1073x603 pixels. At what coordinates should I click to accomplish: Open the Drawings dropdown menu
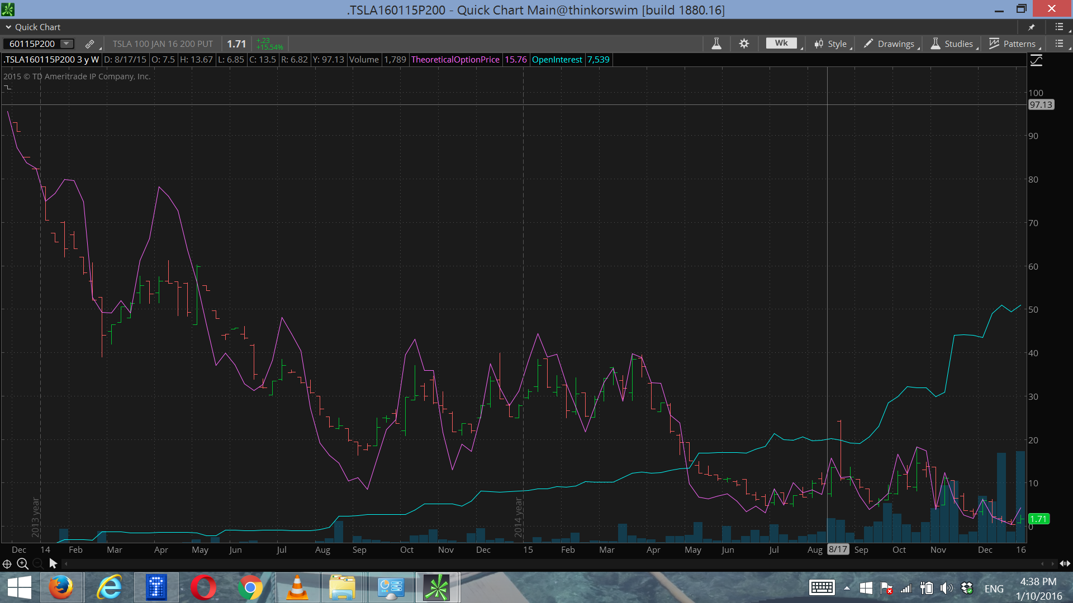pos(890,44)
